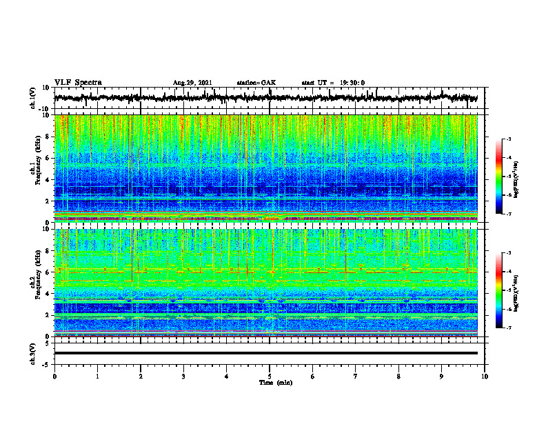Screen dimensions: 546x422
Task: Click the ch.2 spectrogram color scale bar
Action: pos(498,290)
